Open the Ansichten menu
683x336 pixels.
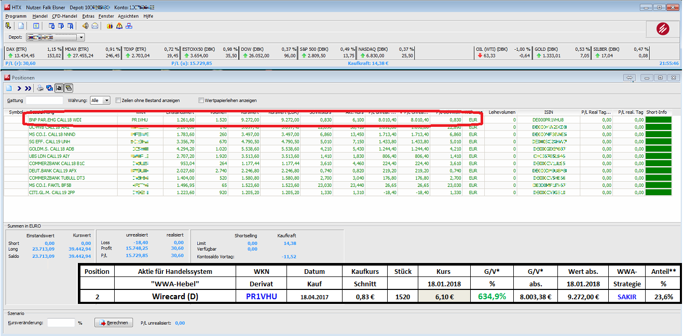click(x=128, y=16)
